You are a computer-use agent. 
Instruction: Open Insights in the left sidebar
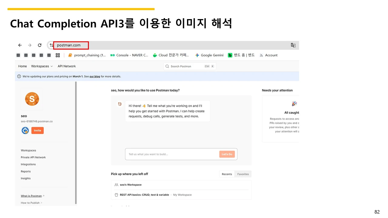[26, 178]
